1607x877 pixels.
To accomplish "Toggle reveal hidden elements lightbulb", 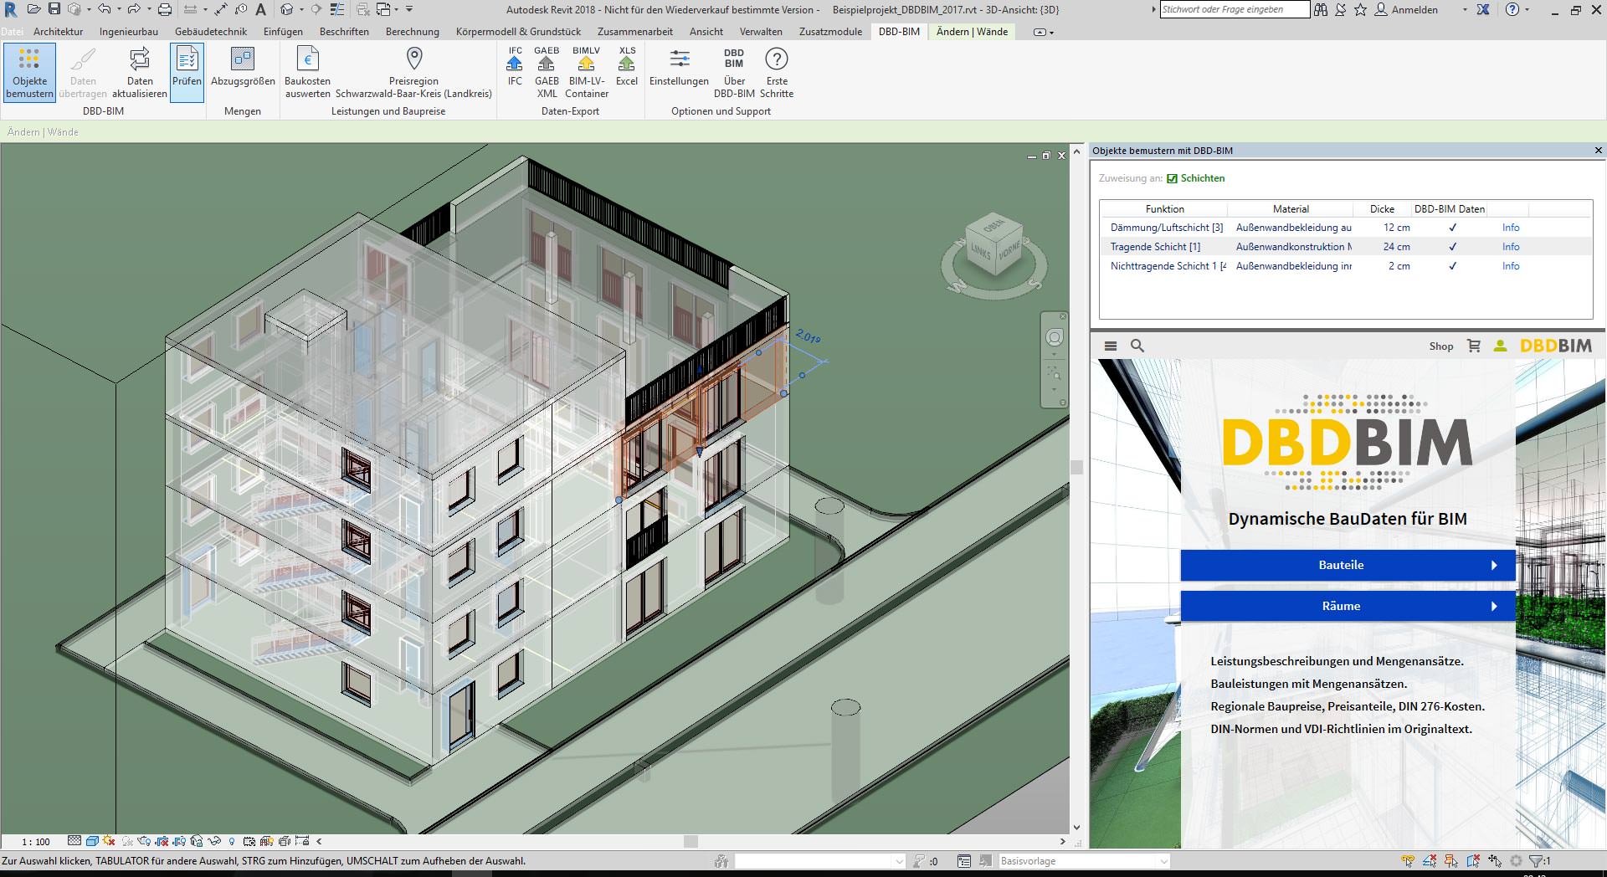I will [x=231, y=841].
